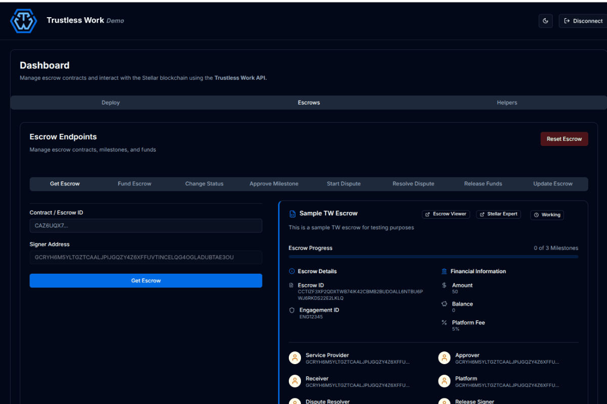This screenshot has width=607, height=404.
Task: Select the Approve Milestone tab
Action: (274, 184)
